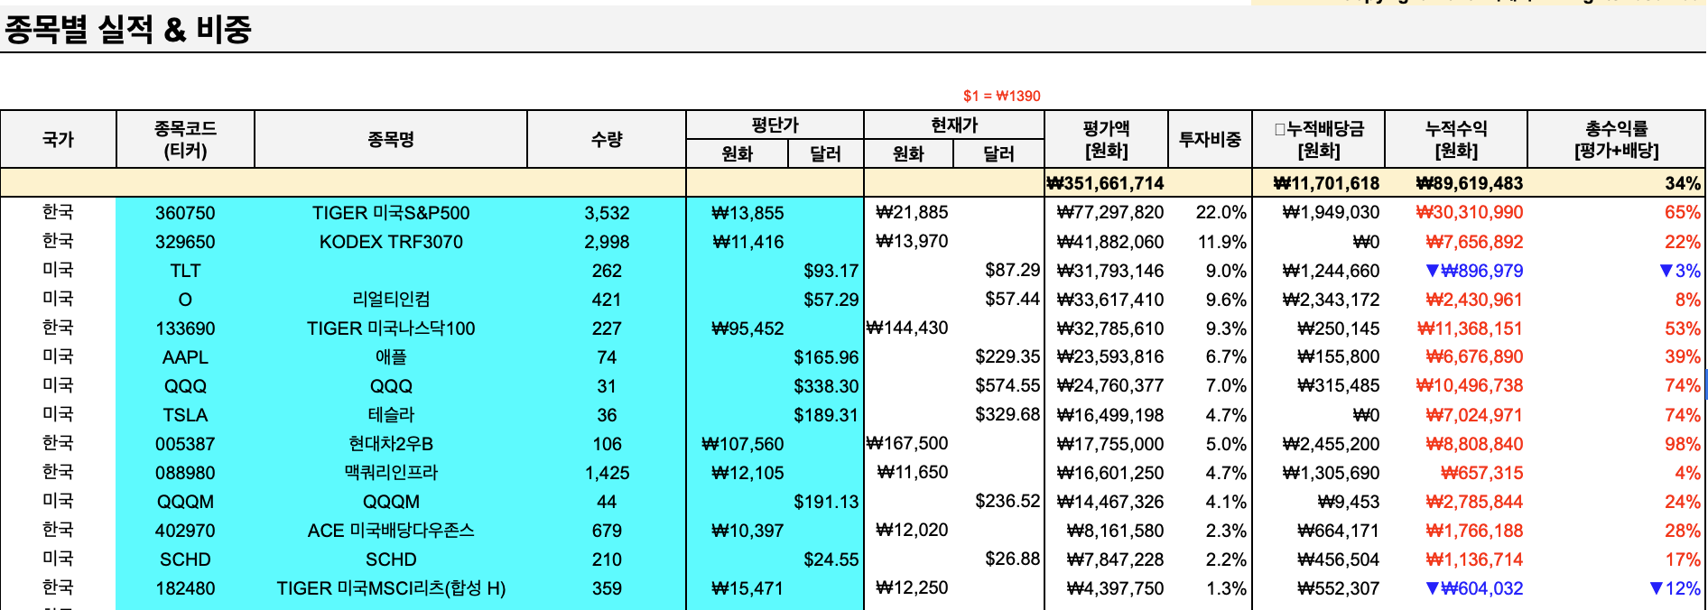Select current price ₩21,885

912,212
